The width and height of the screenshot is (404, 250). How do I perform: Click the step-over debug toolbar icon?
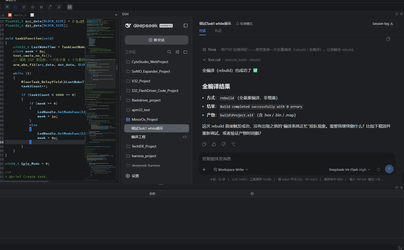tap(50, 7)
